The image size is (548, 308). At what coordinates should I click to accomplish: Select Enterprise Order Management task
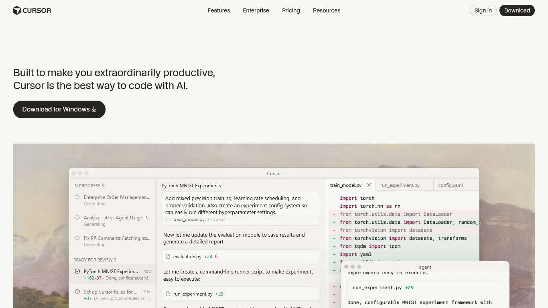[x=113, y=200]
